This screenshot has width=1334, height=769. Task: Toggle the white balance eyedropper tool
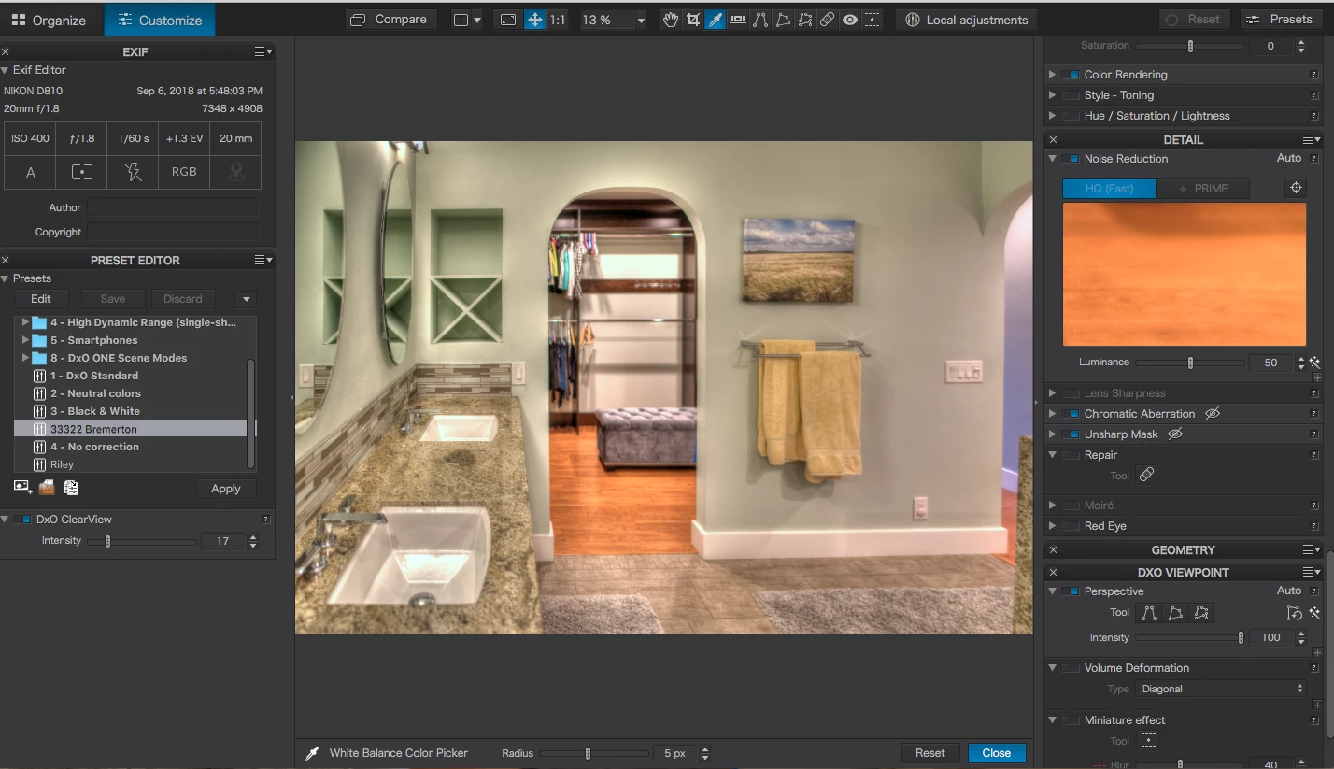[x=715, y=20]
